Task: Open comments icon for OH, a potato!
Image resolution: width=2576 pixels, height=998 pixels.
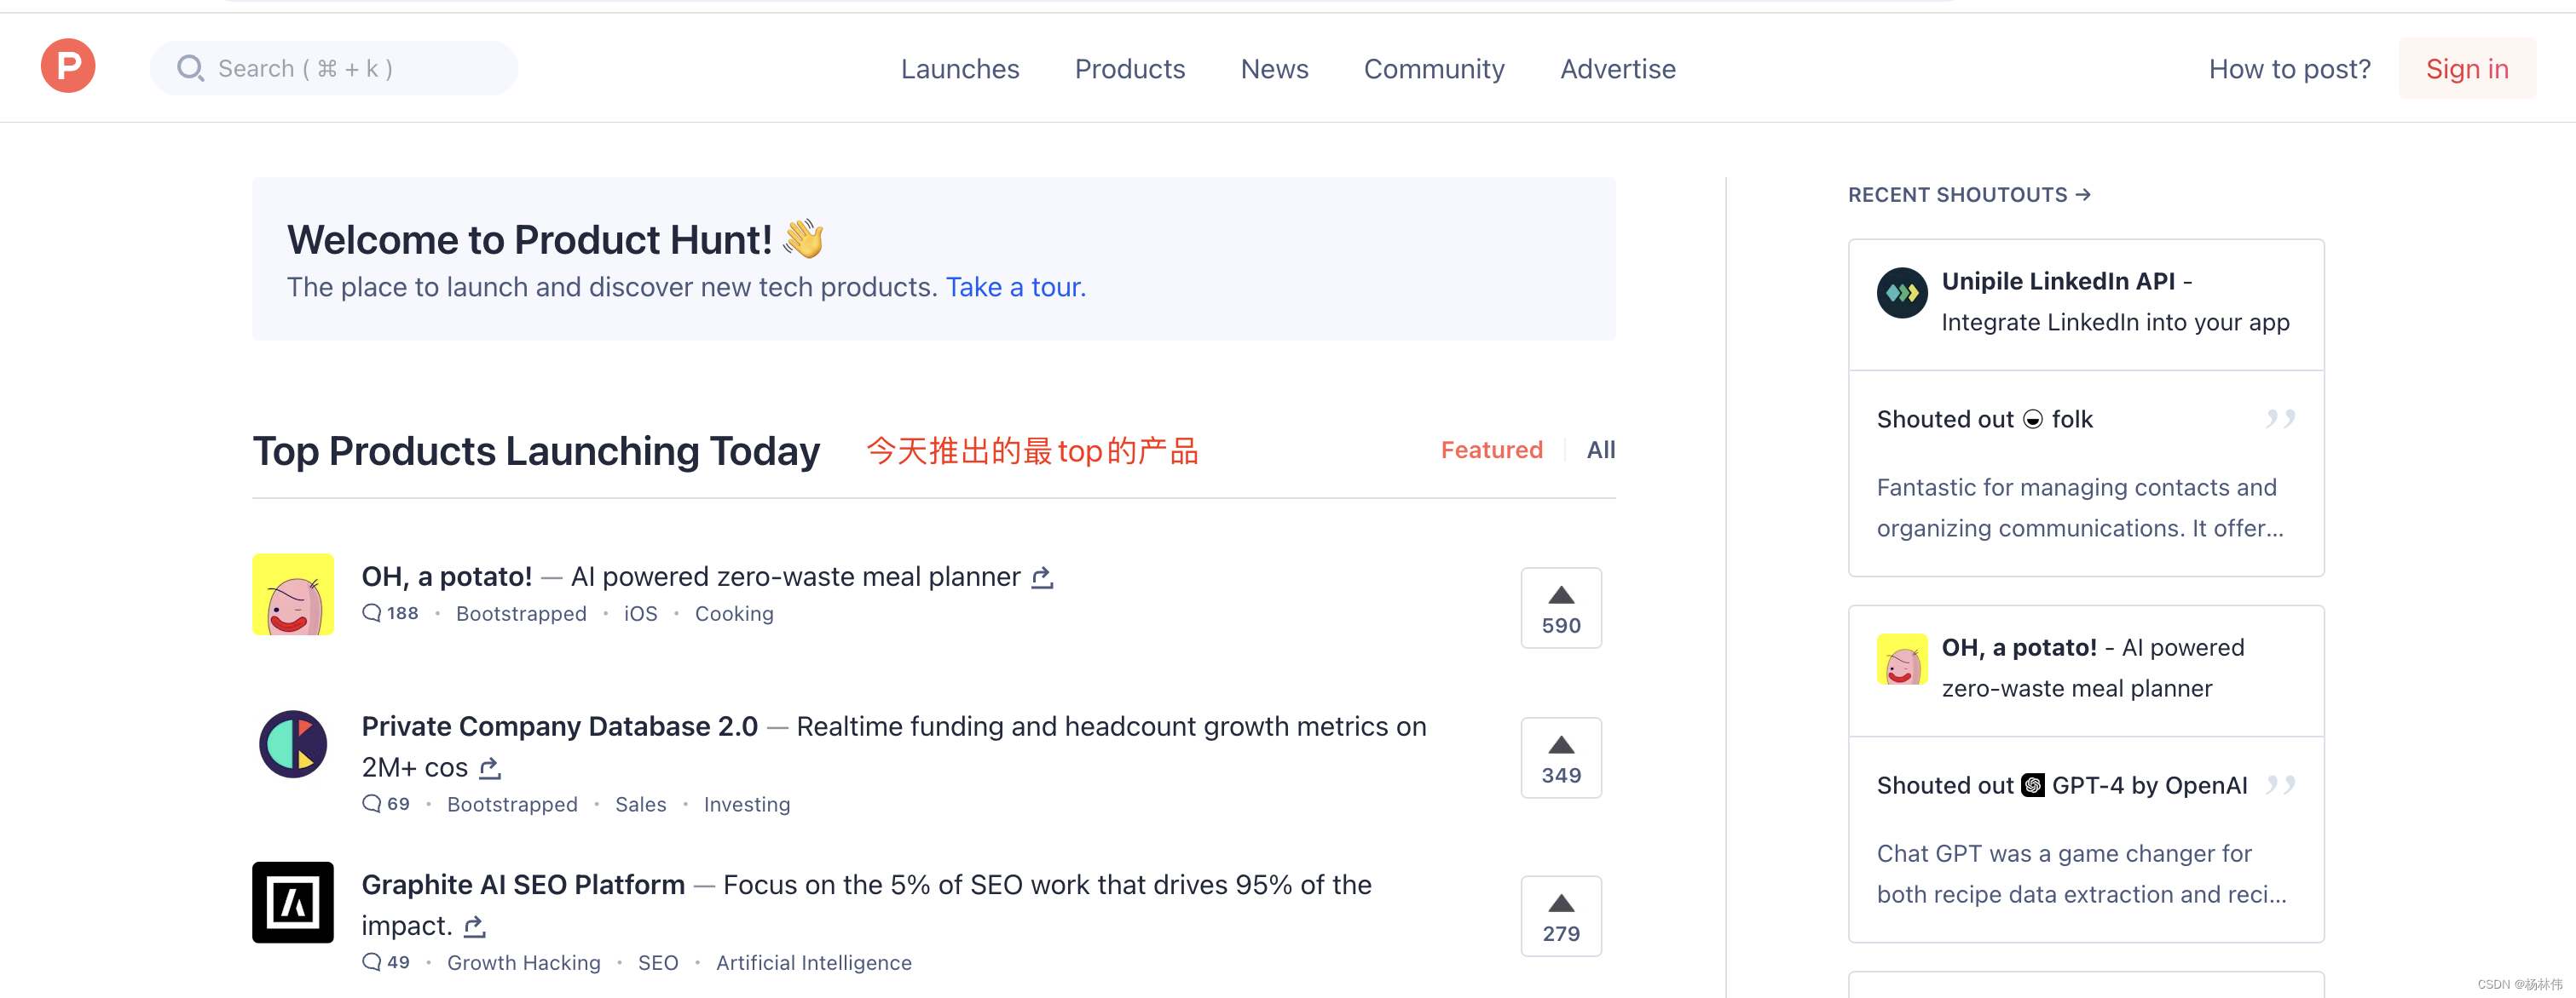Action: tap(372, 613)
